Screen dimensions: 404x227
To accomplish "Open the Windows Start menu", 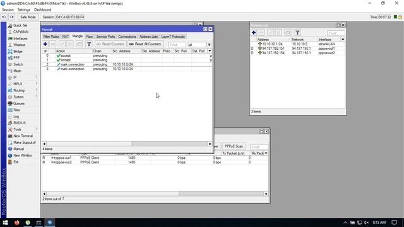I will tap(5, 223).
